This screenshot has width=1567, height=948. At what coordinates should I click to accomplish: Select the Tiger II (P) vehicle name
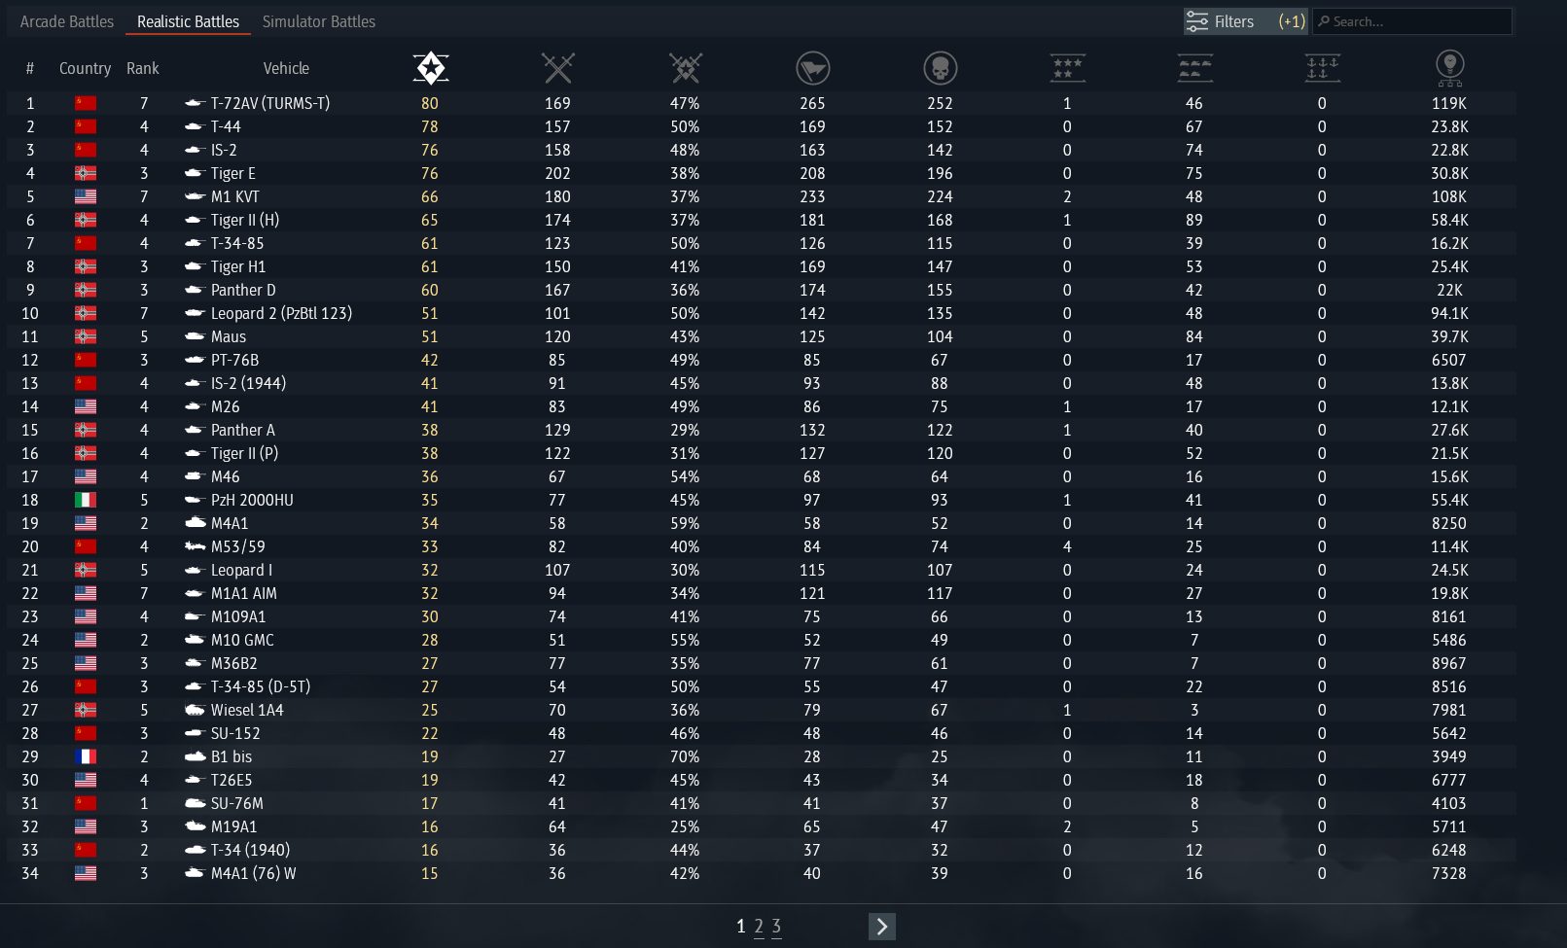(x=245, y=453)
